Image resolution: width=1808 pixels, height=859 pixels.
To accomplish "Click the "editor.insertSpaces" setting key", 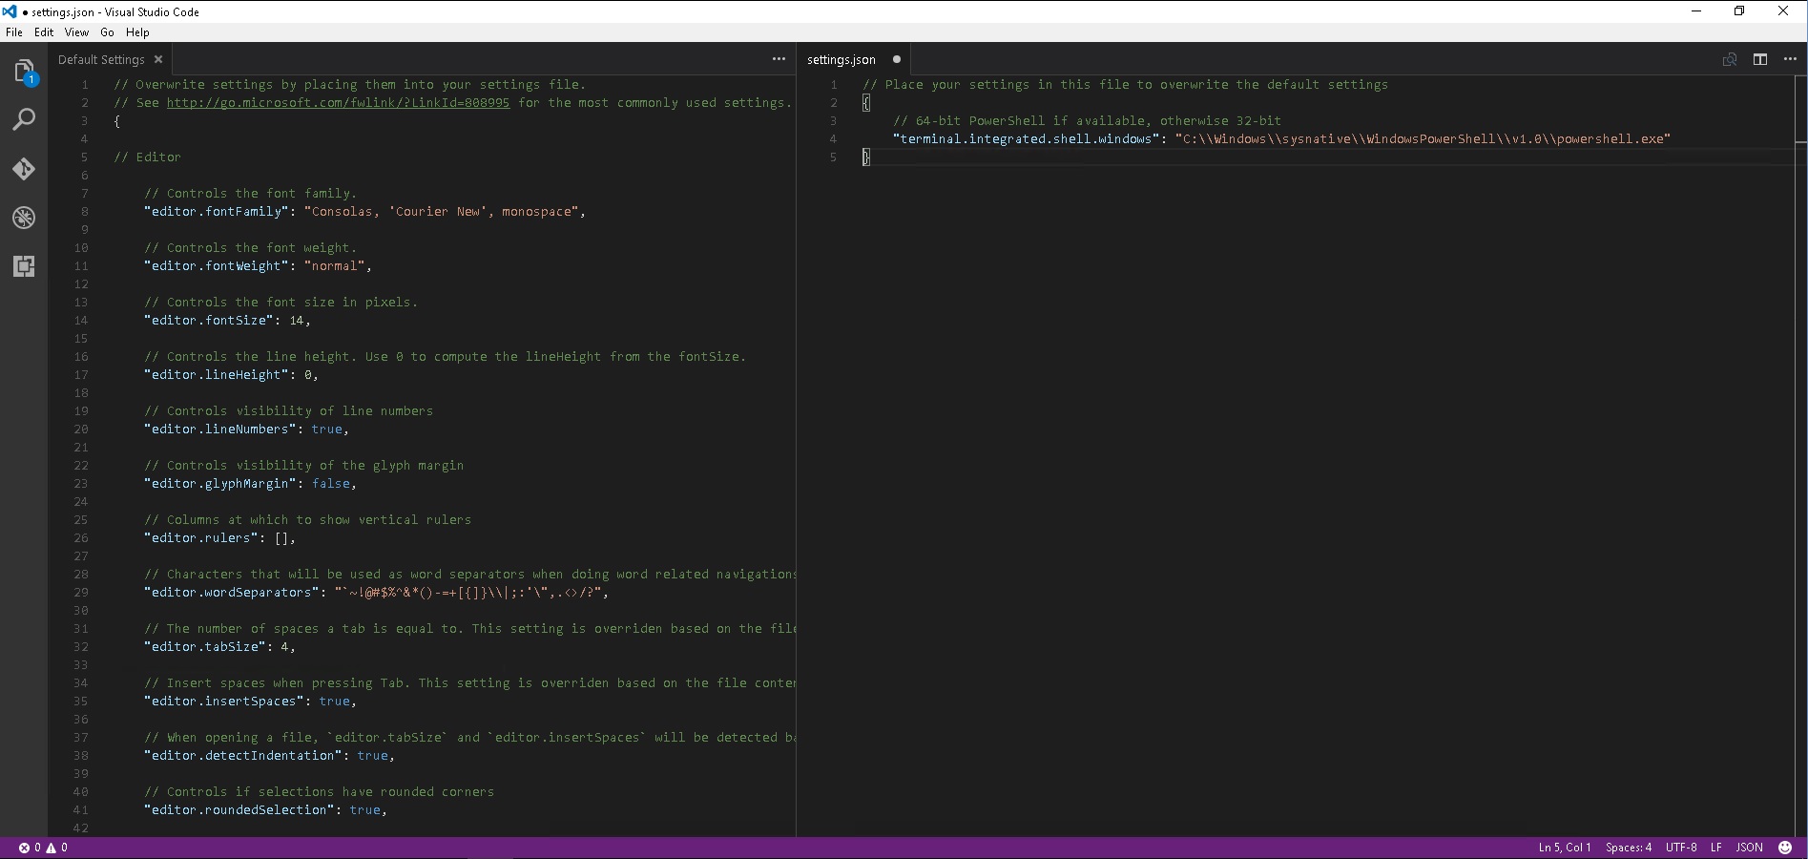I will tap(222, 701).
